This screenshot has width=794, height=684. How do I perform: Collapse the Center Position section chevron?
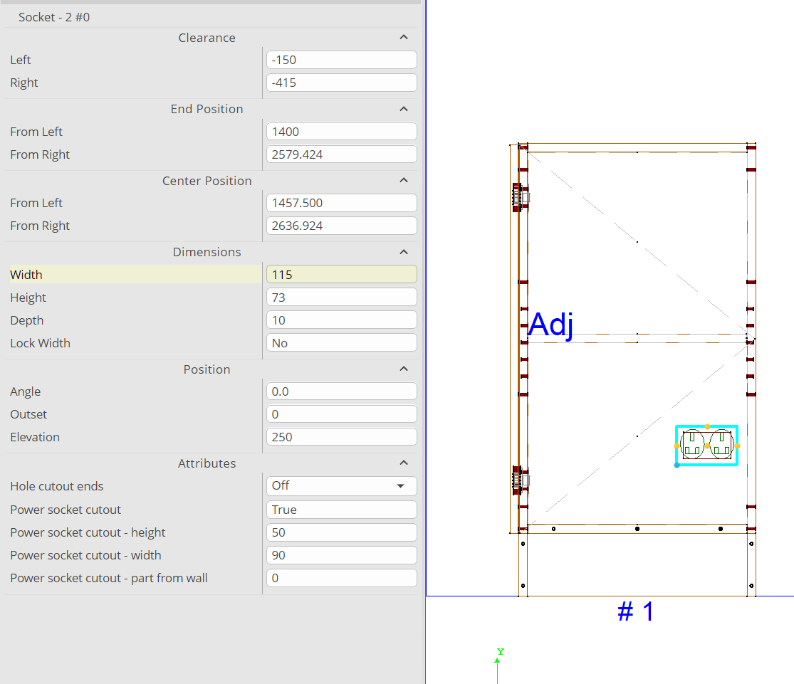point(403,181)
